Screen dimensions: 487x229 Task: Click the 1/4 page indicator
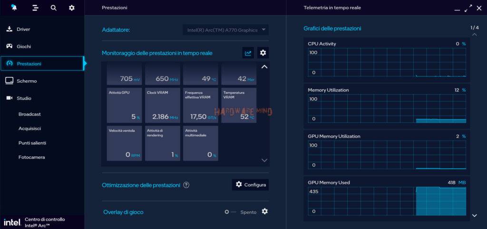[475, 28]
